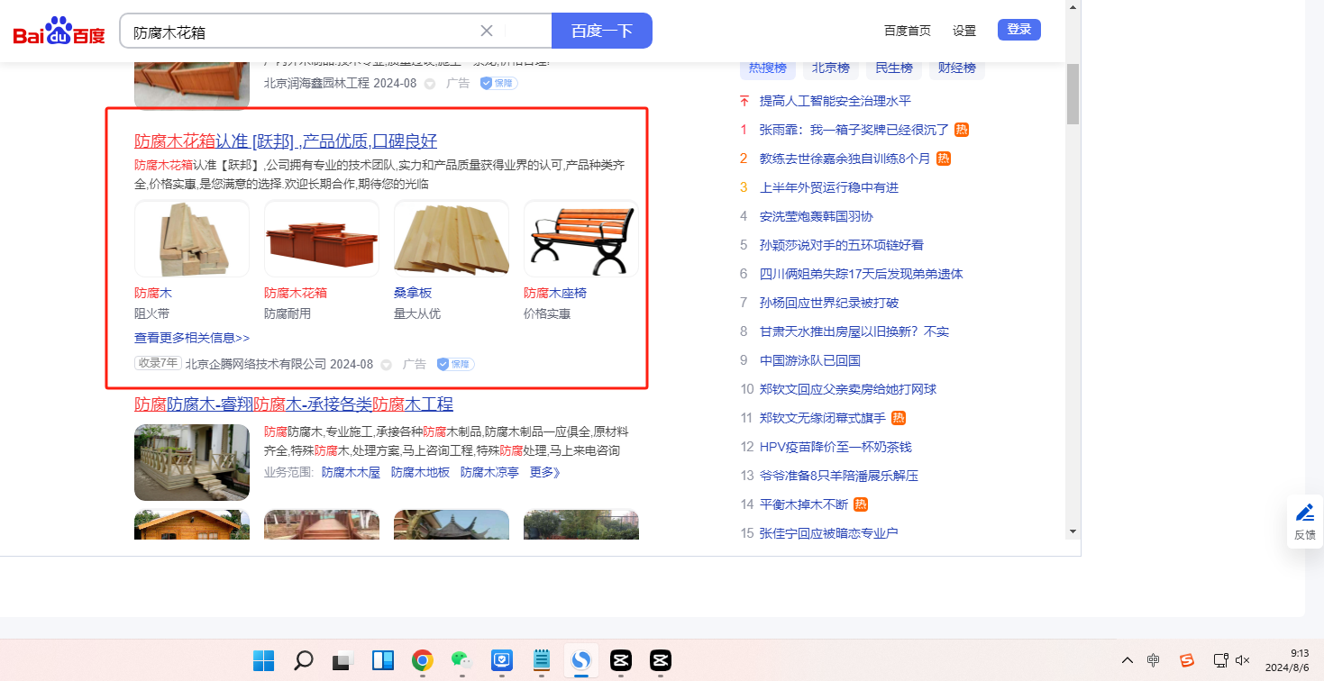Image resolution: width=1324 pixels, height=681 pixels.
Task: Open WeChat from the taskbar
Action: point(461,660)
